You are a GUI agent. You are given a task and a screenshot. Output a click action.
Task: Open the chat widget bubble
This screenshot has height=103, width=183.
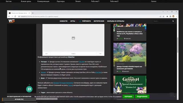[29, 89]
